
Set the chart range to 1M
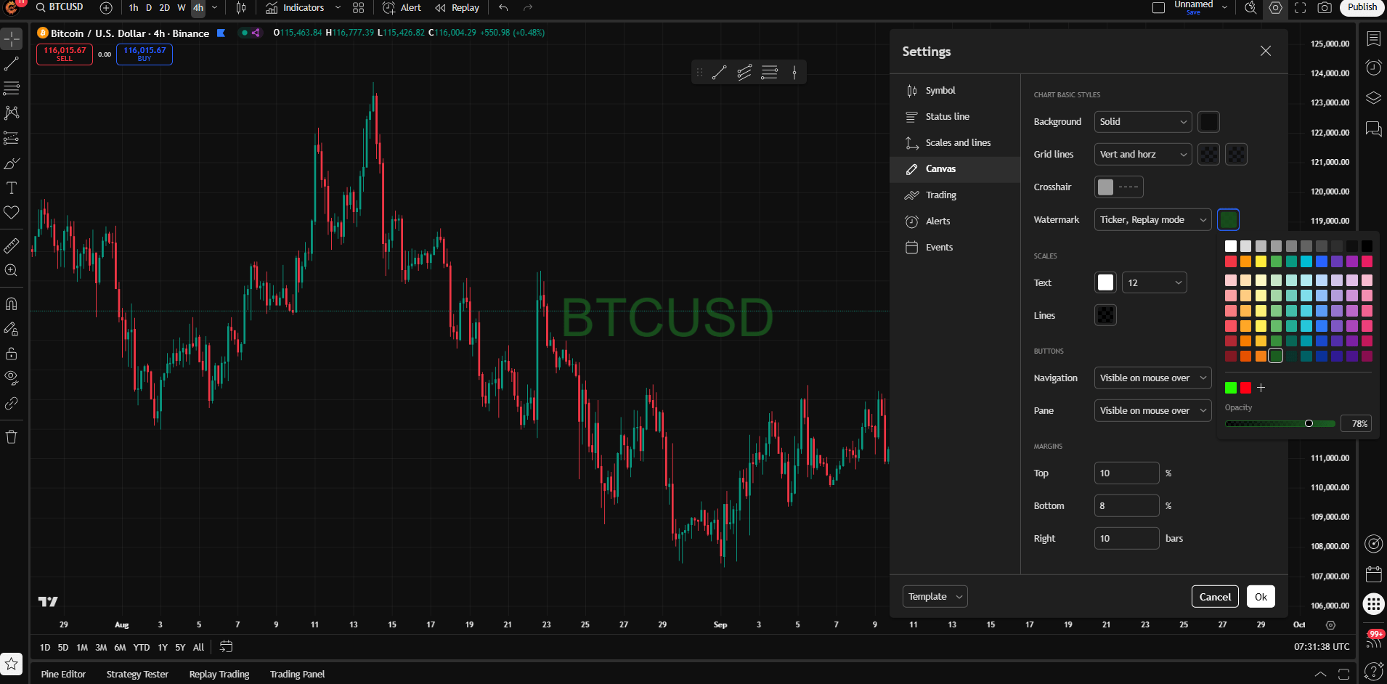pyautogui.click(x=82, y=647)
